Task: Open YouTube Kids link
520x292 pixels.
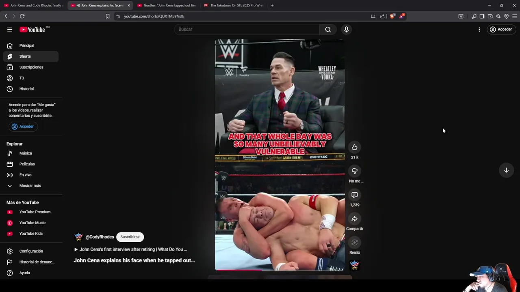Action: point(31,234)
